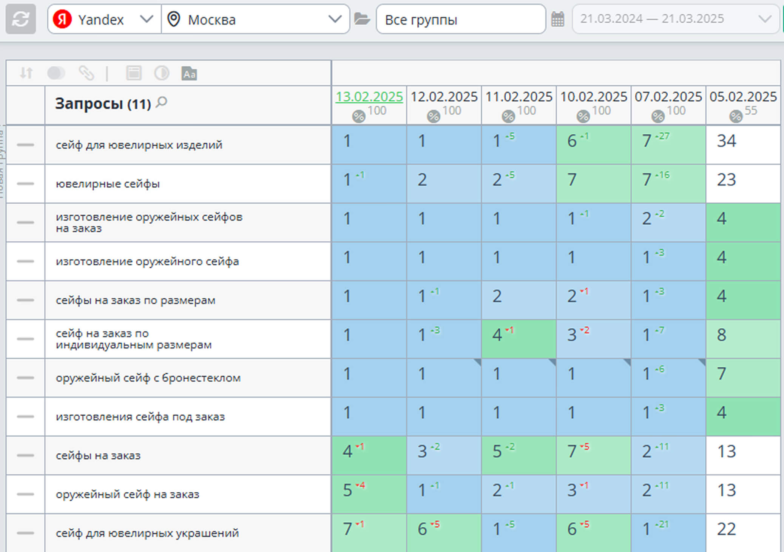
Task: Click dash icon for сейфы на заказ по размерам
Action: pos(25,300)
